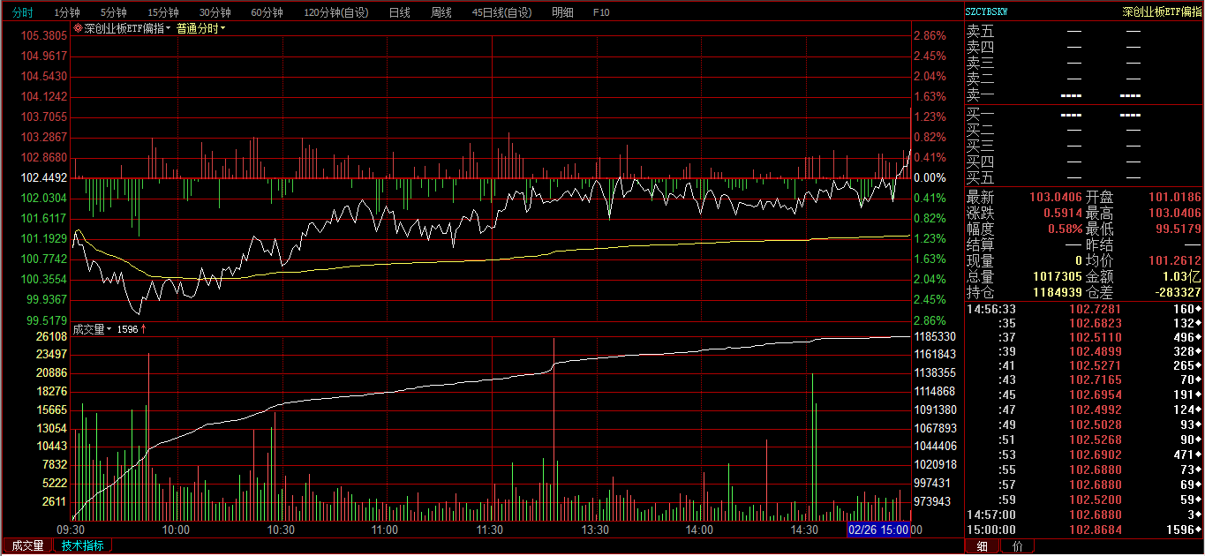The image size is (1205, 556).
Task: Click the diamond marker on the 15:00:00 trade row
Action: click(x=1198, y=530)
